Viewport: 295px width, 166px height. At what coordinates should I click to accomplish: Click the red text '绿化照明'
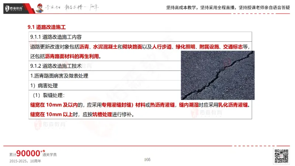(x=185, y=47)
